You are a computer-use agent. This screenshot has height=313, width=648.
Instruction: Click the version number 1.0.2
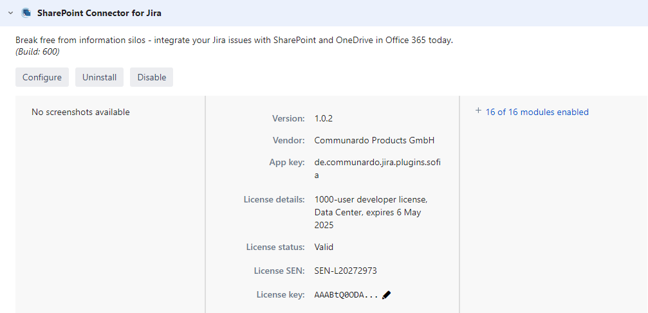coord(323,118)
